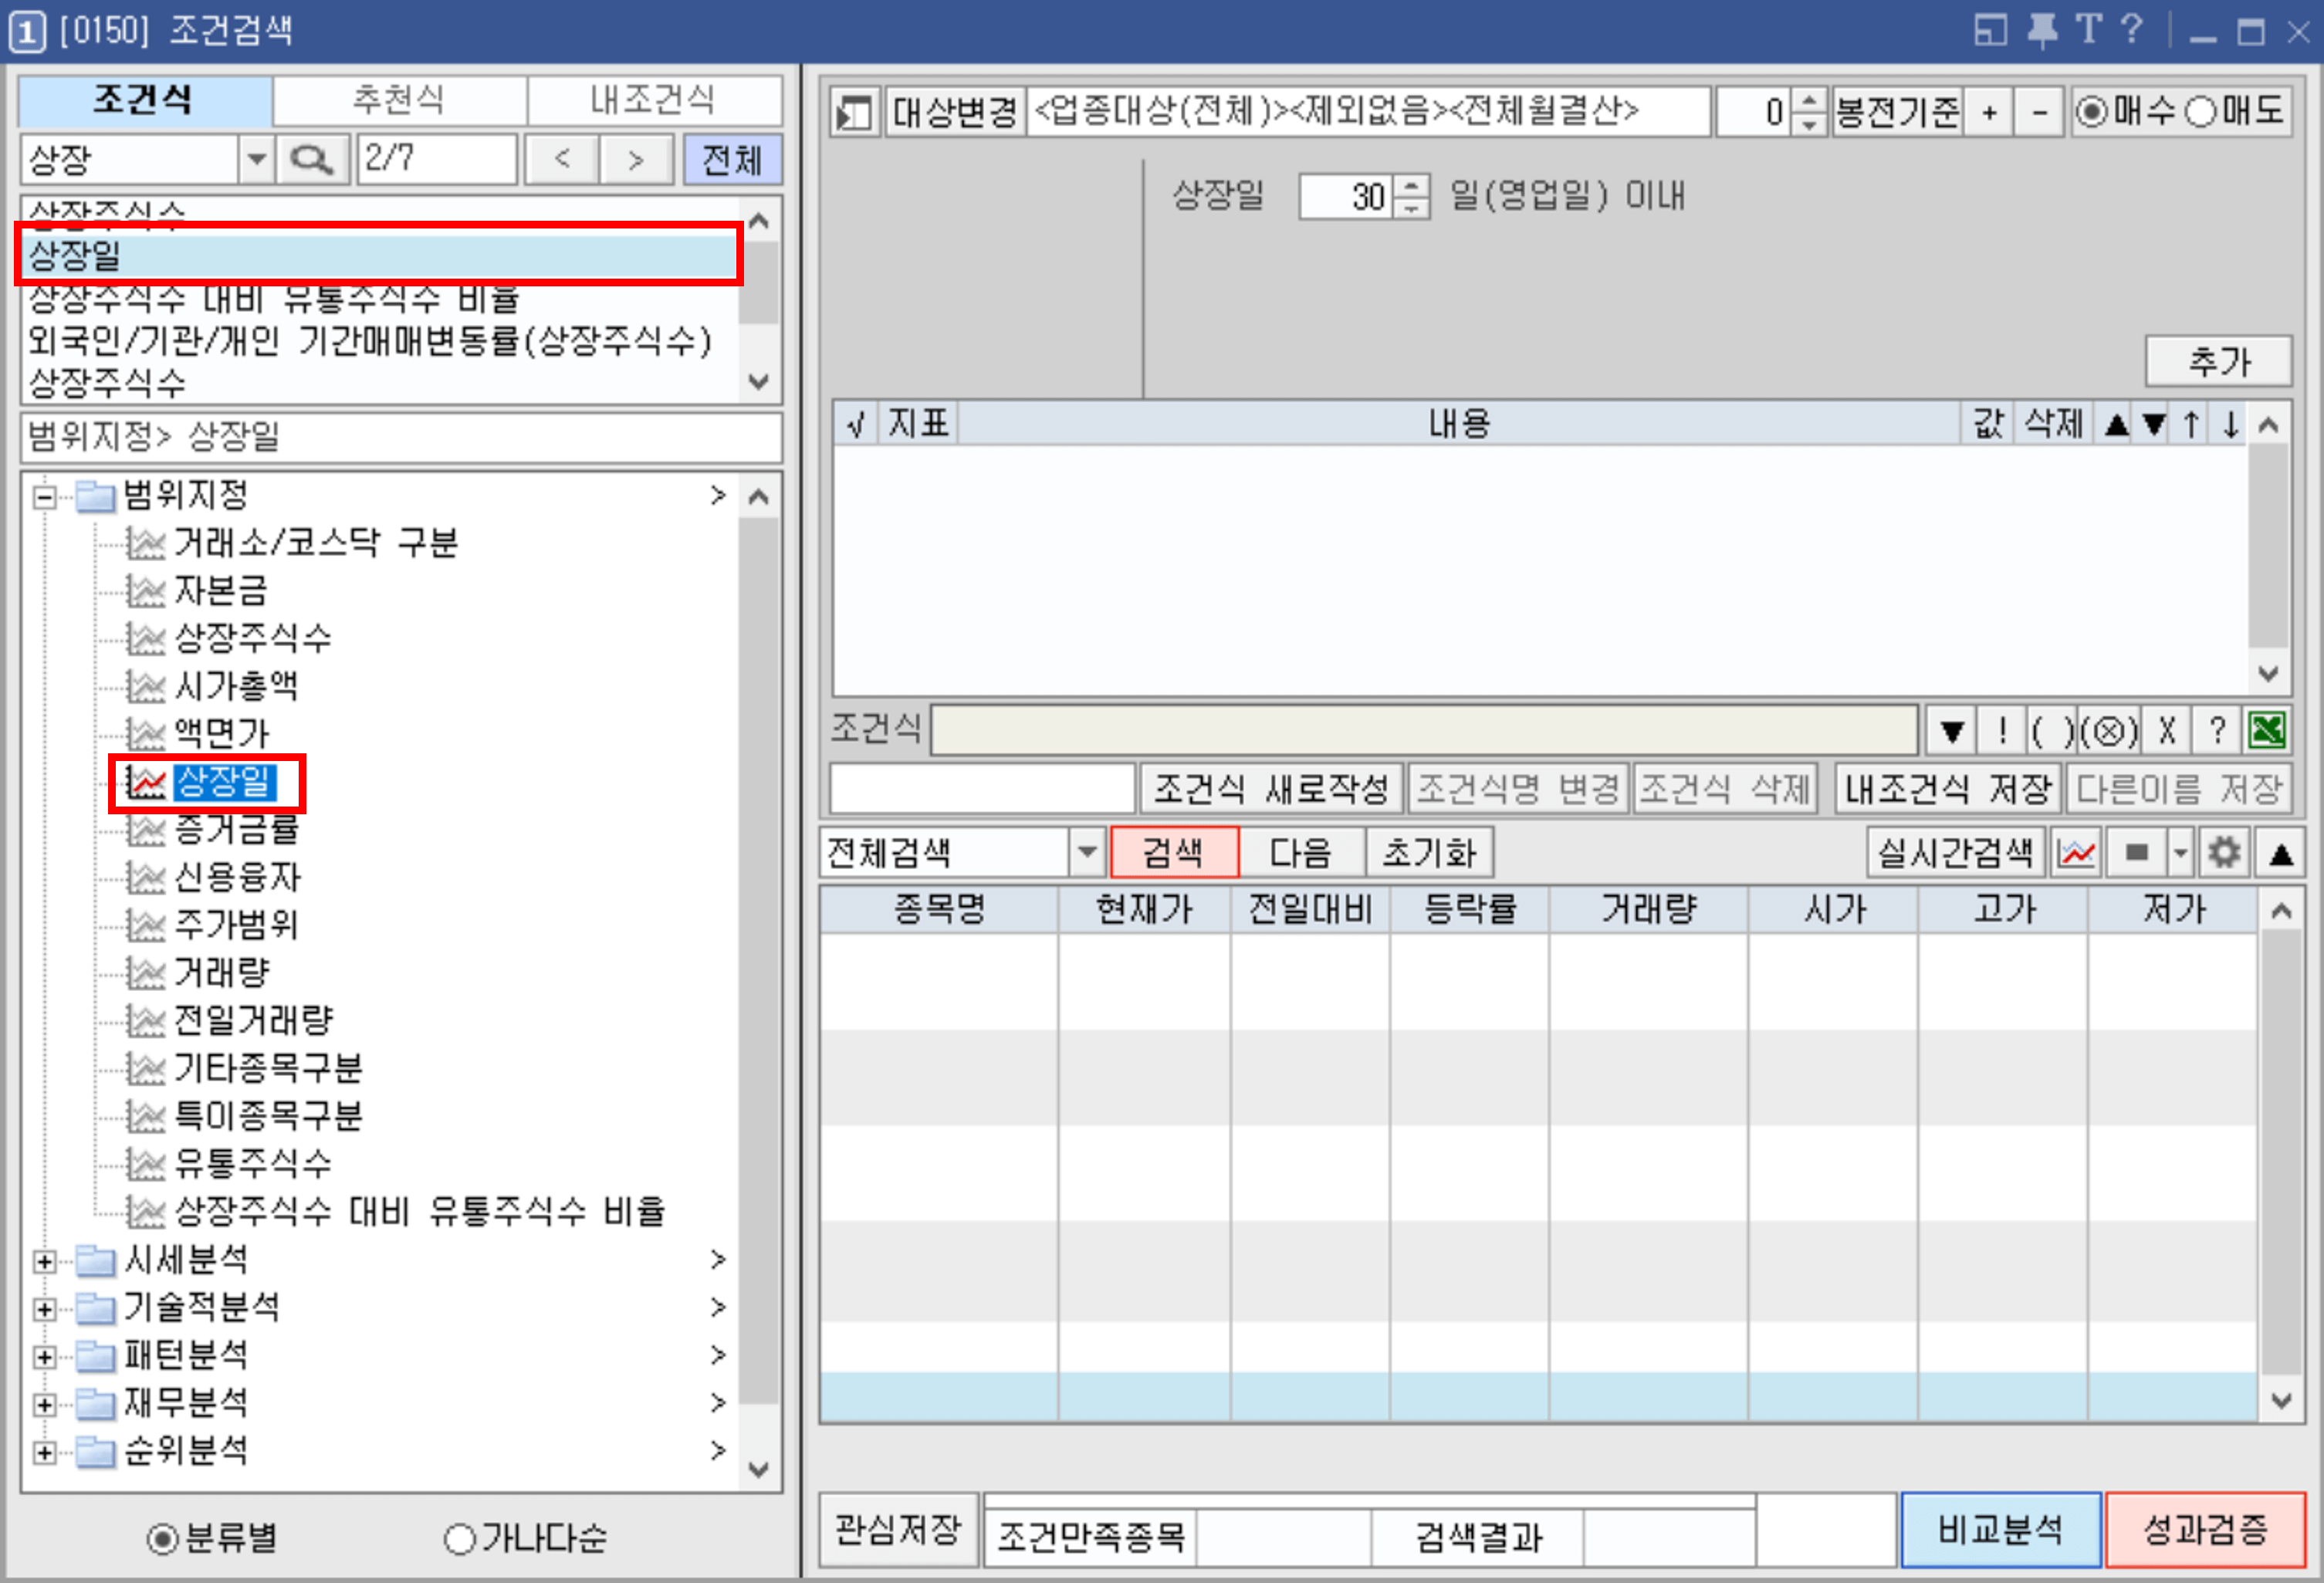Image resolution: width=2324 pixels, height=1583 pixels.
Task: Increase the 상장일 days spinner value
Action: click(x=1411, y=186)
